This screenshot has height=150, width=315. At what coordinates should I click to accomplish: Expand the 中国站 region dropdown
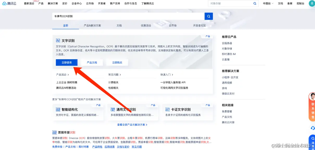[x=268, y=3]
